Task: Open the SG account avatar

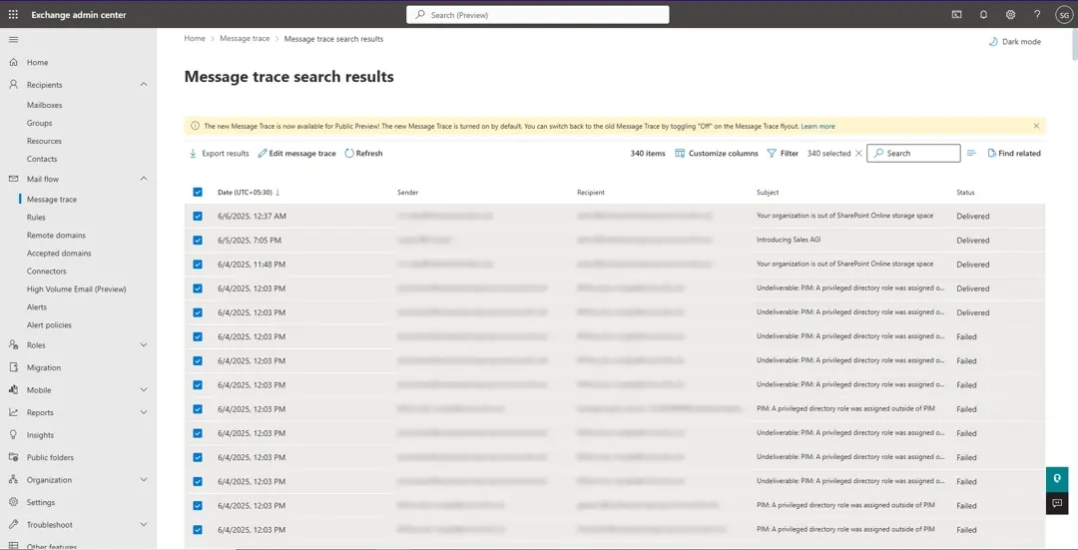Action: 1064,14
